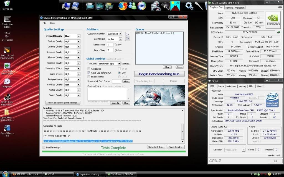The image size is (284, 177).
Task: Click the GPU-Z camera screenshot icon
Action: [x=280, y=7]
